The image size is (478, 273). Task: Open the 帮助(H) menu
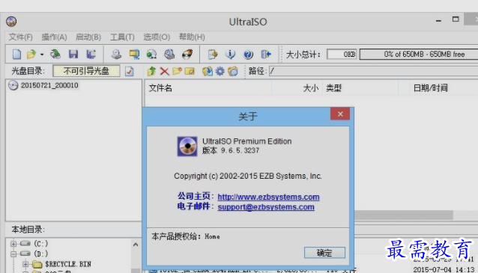point(192,37)
